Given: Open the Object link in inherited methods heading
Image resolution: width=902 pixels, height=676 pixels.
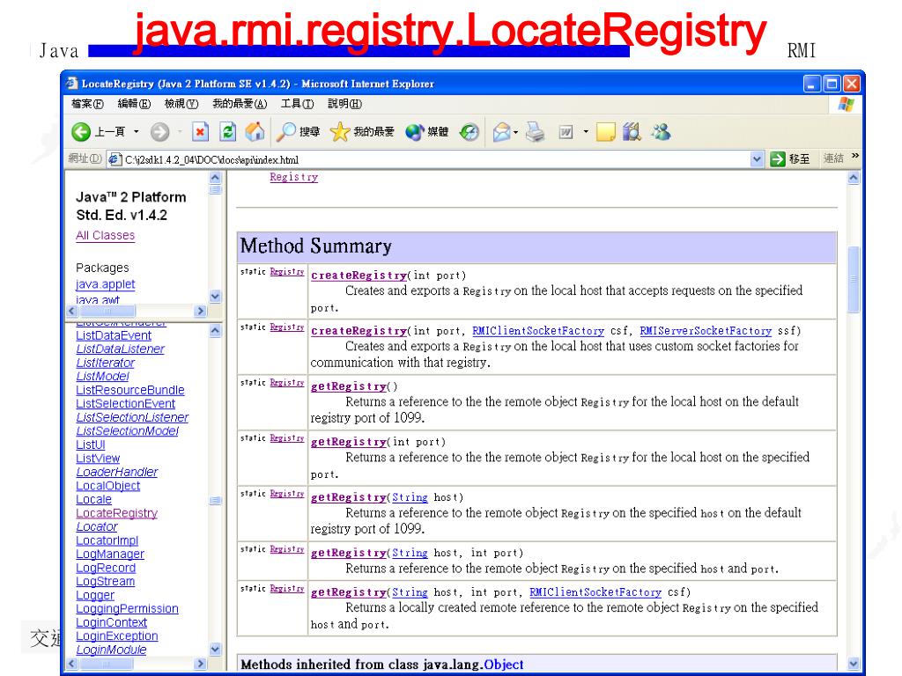Looking at the screenshot, I should coord(504,665).
